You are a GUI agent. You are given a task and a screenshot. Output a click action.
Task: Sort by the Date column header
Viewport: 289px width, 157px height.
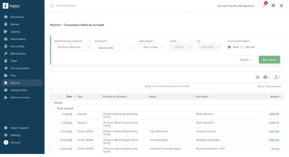69,97
